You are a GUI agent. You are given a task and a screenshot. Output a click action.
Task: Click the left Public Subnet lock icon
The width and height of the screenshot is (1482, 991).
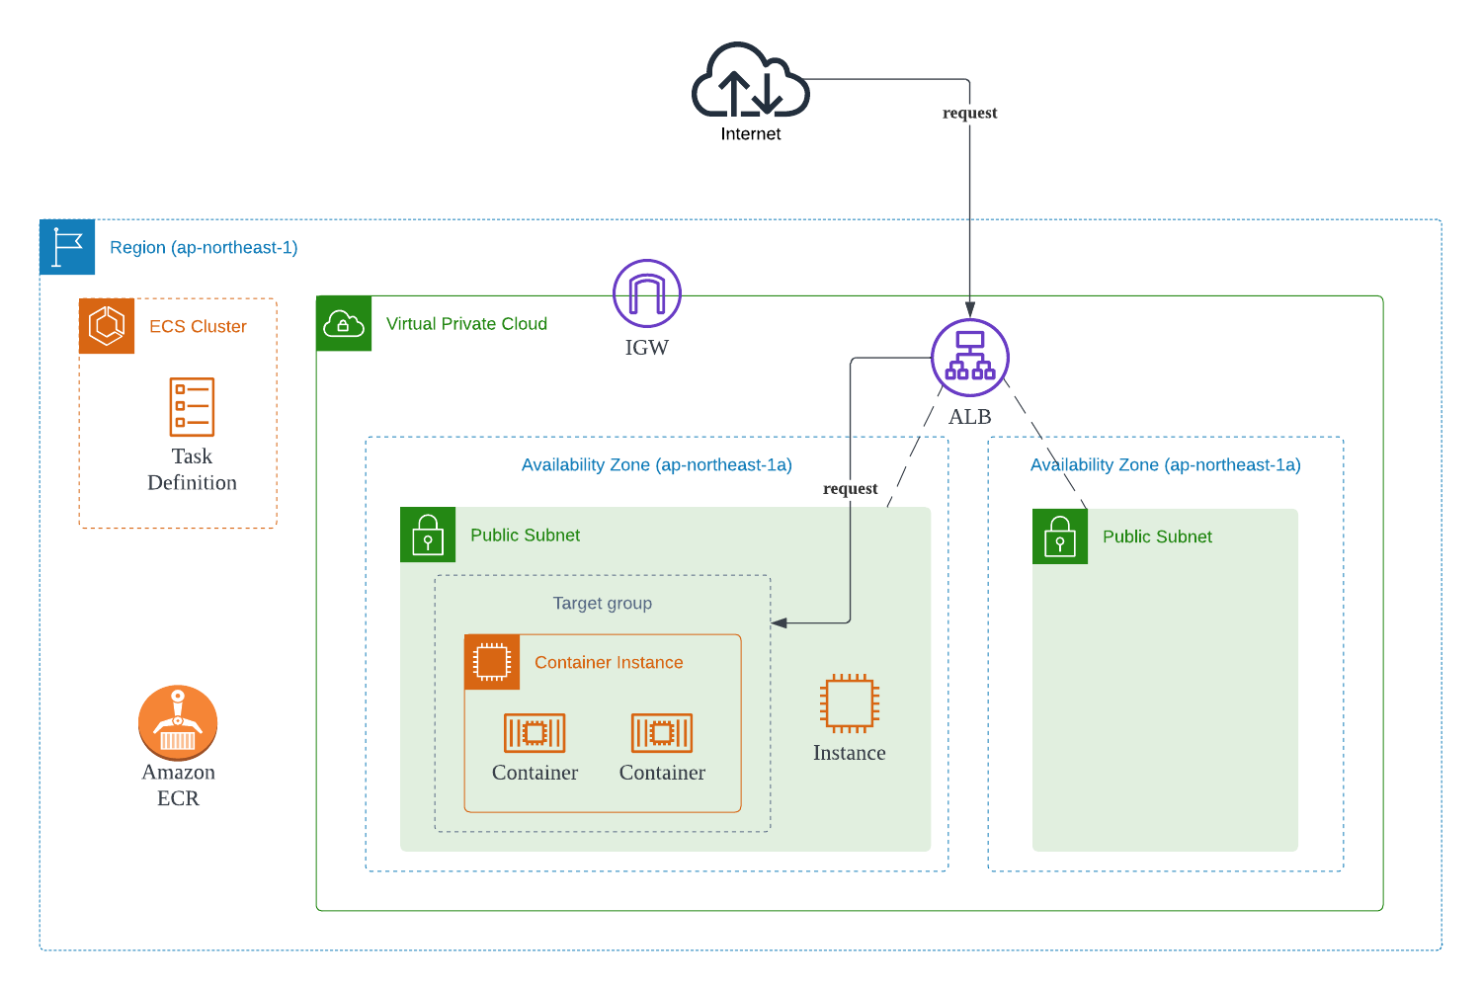point(428,535)
